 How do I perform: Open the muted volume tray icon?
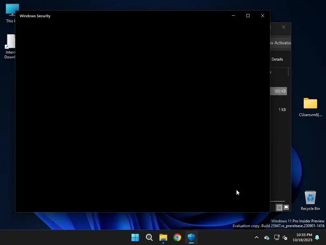click(285, 237)
